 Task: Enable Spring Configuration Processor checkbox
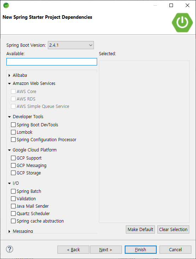[x=13, y=139]
